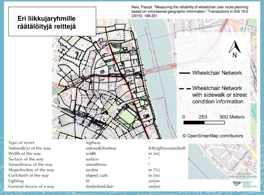Click the 'highway' tag value

93,143
